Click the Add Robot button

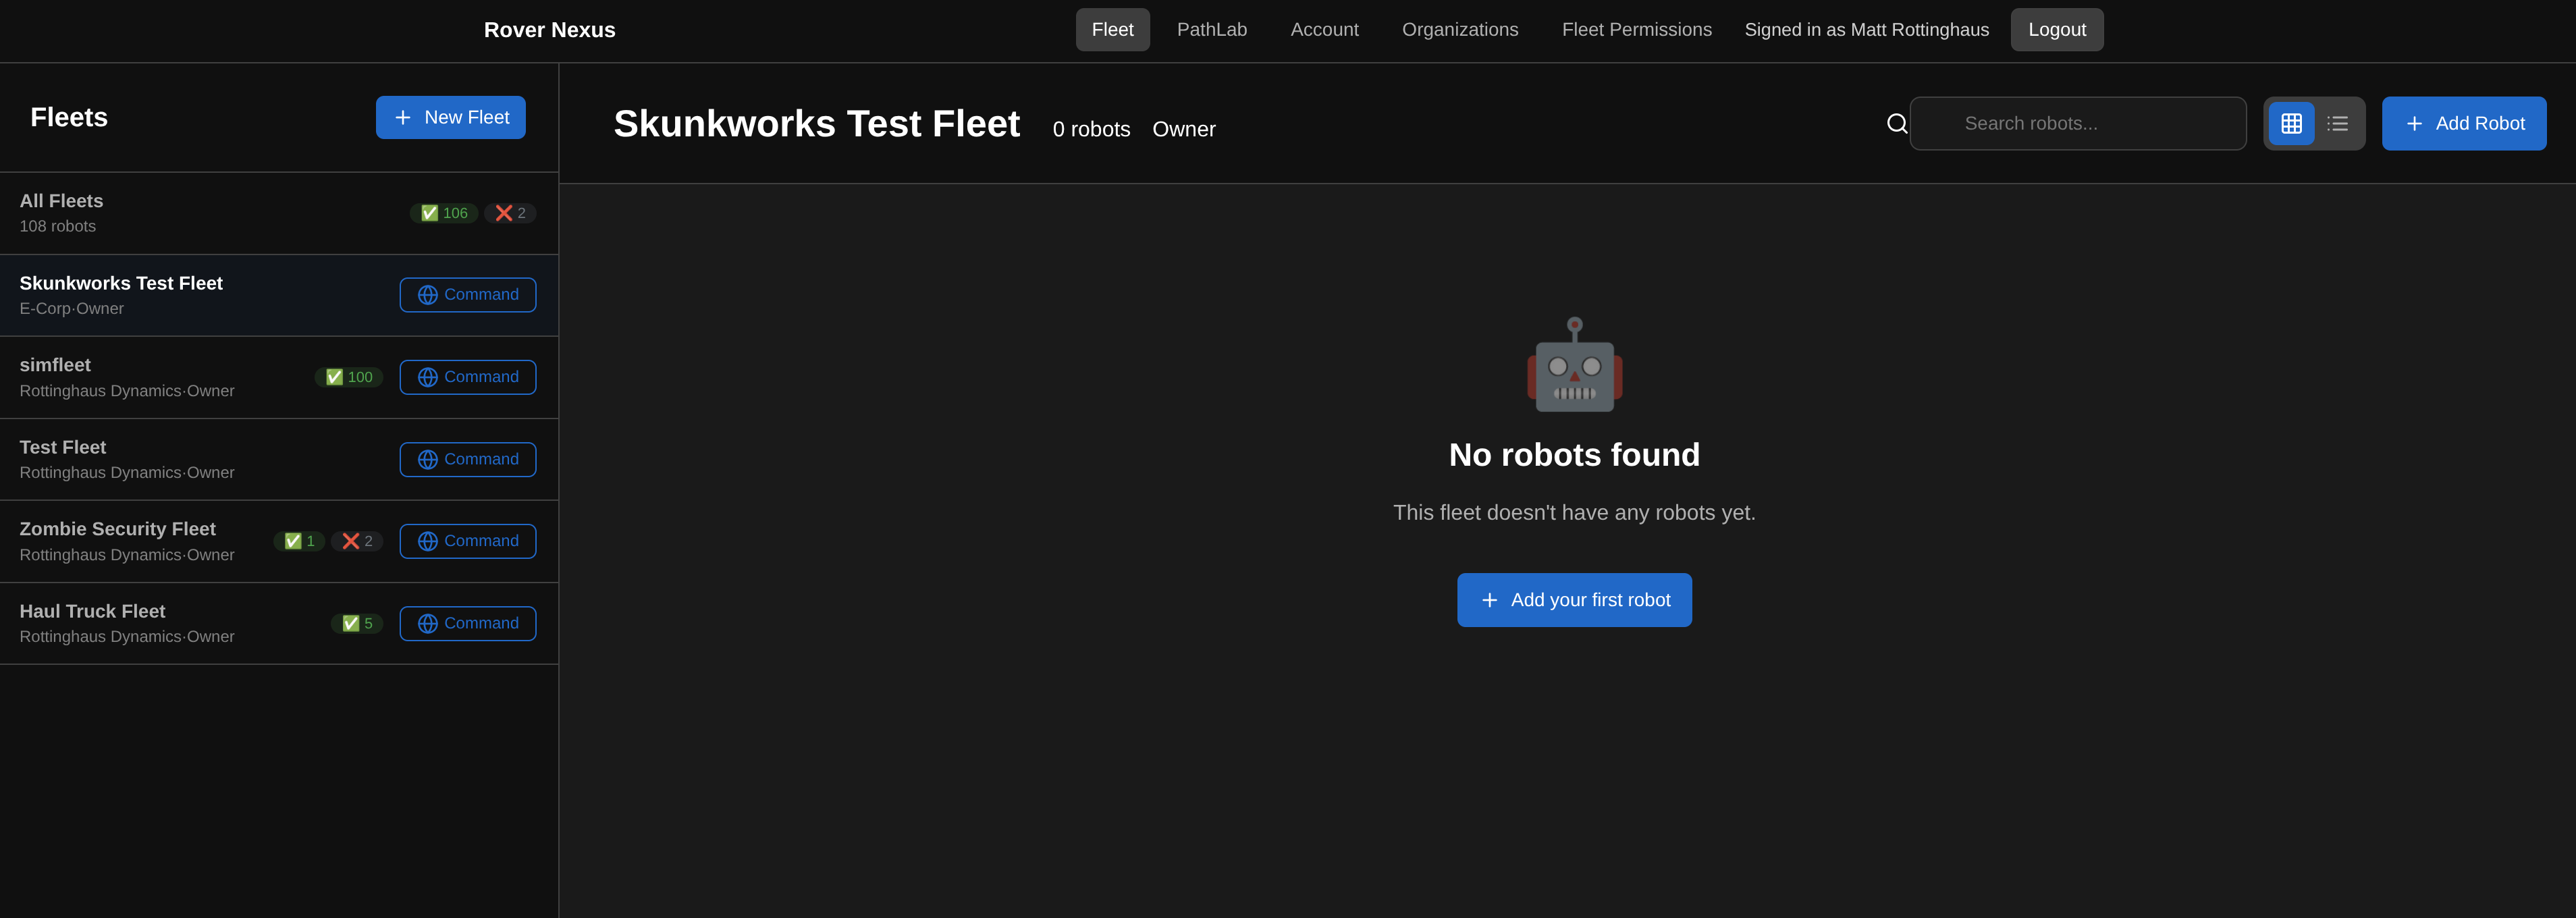(x=2464, y=123)
